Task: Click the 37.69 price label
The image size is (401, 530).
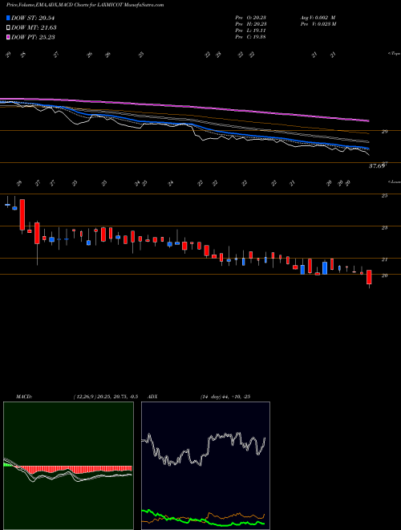Action: click(377, 166)
